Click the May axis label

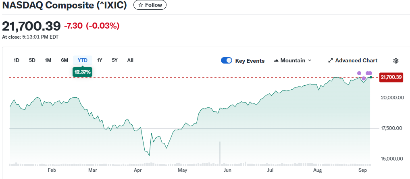[x=182, y=171]
